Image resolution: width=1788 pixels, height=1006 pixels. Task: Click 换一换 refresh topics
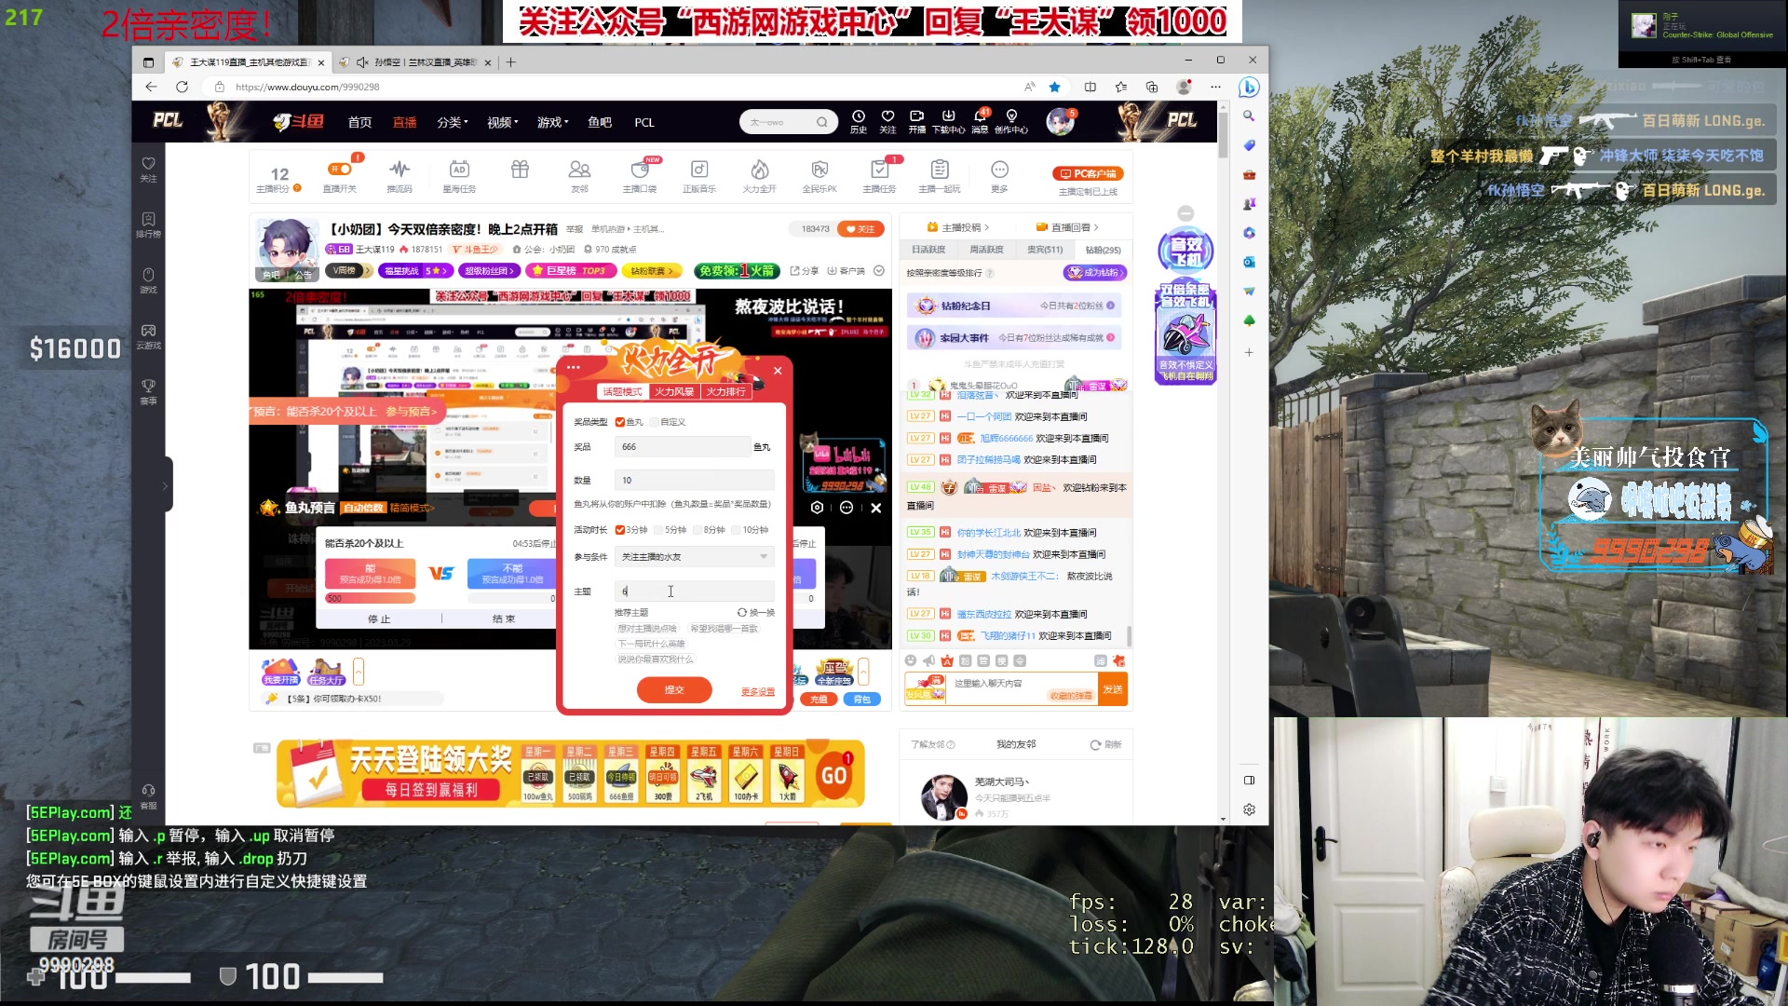pos(756,613)
